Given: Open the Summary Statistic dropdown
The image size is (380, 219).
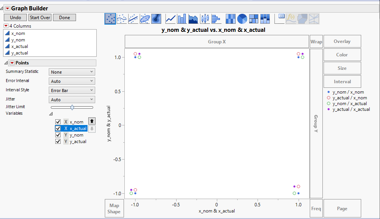Looking at the screenshot, I should pyautogui.click(x=72, y=72).
